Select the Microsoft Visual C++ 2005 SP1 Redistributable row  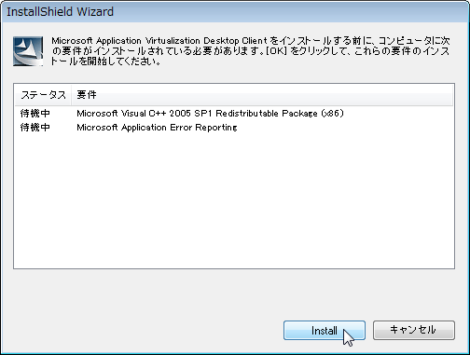pos(234,114)
